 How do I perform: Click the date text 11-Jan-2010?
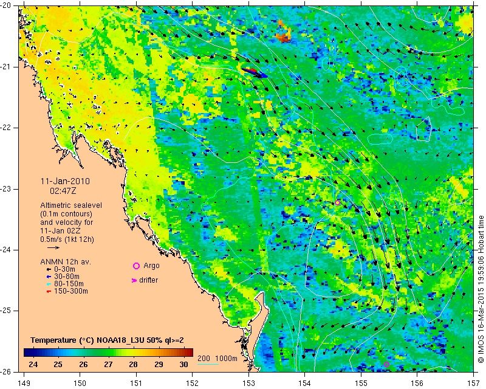tap(65, 181)
